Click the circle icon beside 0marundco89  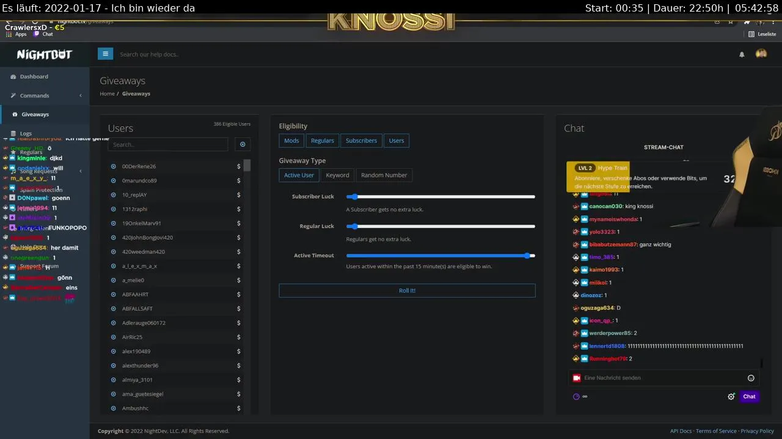(x=113, y=180)
